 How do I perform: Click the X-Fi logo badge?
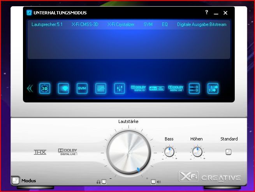click(188, 176)
